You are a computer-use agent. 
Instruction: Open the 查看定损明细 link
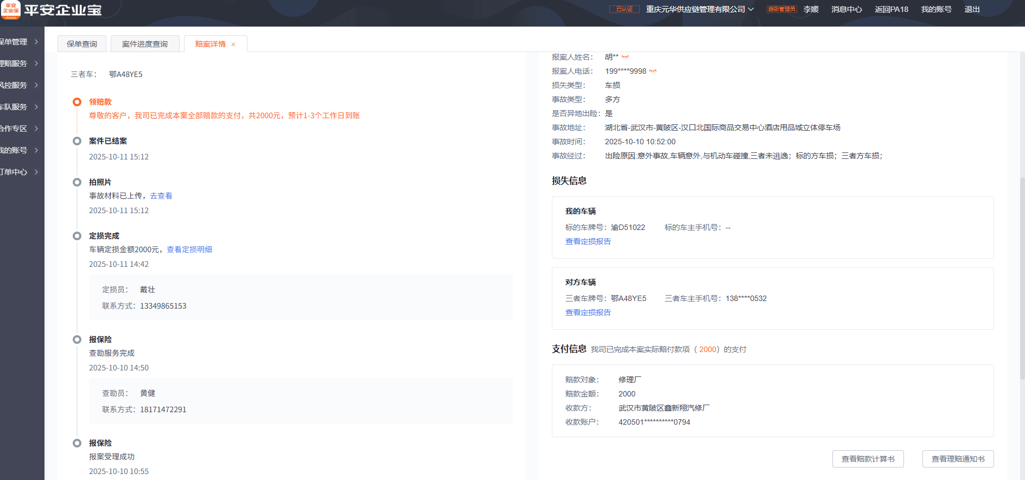tap(189, 249)
